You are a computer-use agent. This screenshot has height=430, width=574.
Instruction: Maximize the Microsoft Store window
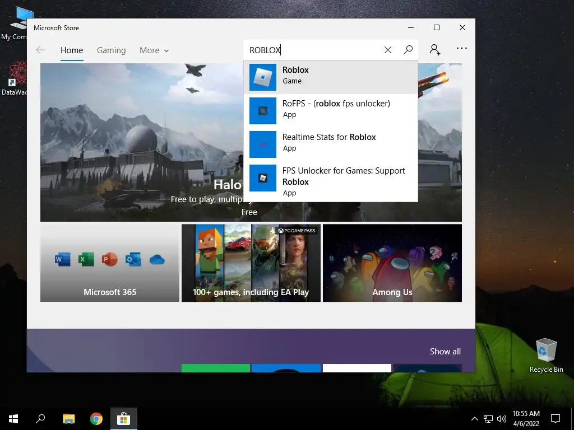point(436,27)
